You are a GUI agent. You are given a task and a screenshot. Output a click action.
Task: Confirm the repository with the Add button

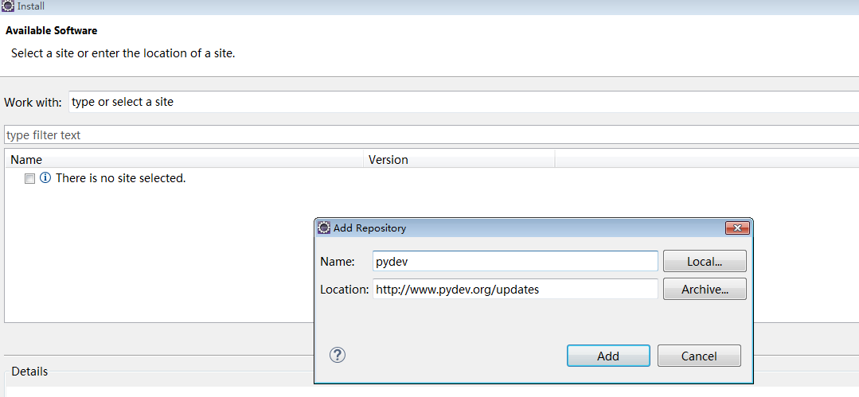[608, 356]
